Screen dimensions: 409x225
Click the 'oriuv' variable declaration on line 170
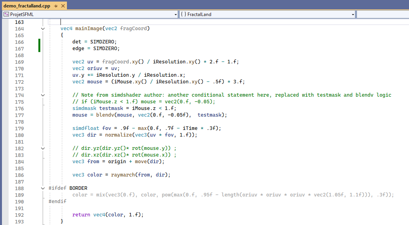pos(95,68)
